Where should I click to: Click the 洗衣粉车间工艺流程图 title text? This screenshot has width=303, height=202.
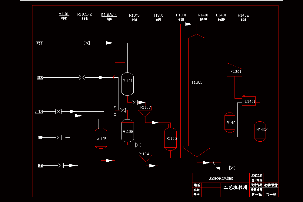pos(221,178)
